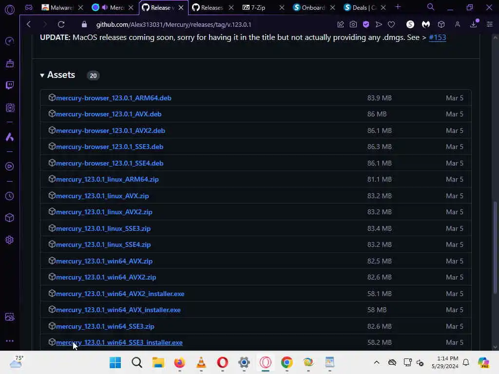
Task: Show hidden system tray icons
Action: pyautogui.click(x=377, y=362)
